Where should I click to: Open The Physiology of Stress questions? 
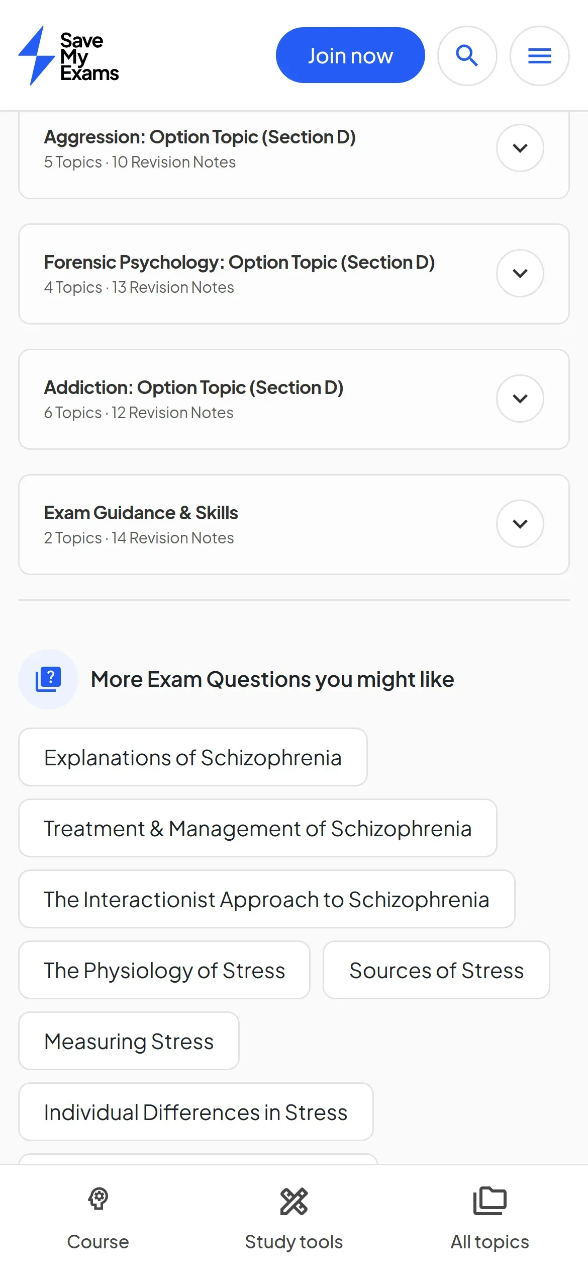(164, 970)
